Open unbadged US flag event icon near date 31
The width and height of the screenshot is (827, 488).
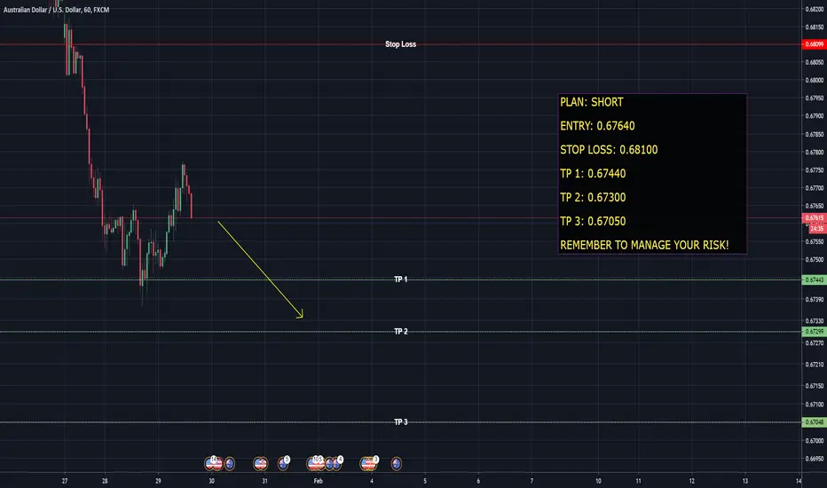[261, 464]
